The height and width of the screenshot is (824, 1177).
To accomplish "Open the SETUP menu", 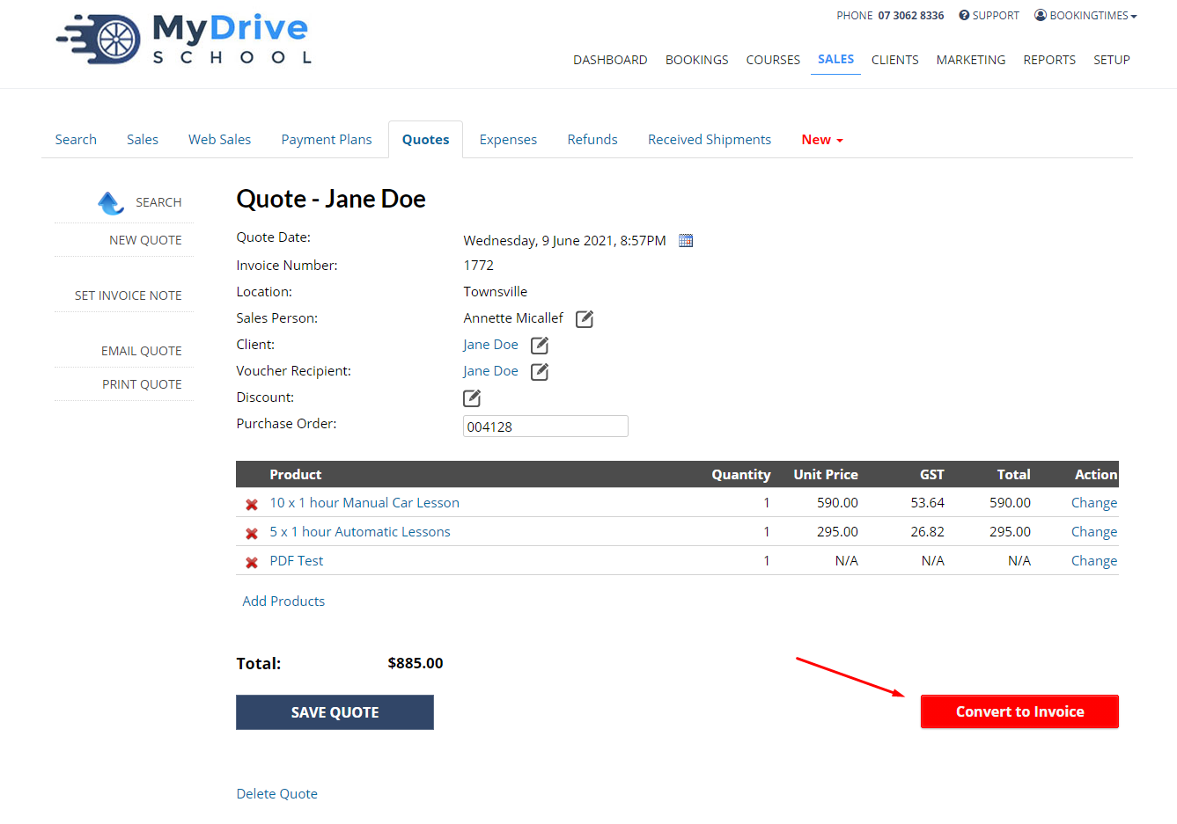I will click(1112, 60).
